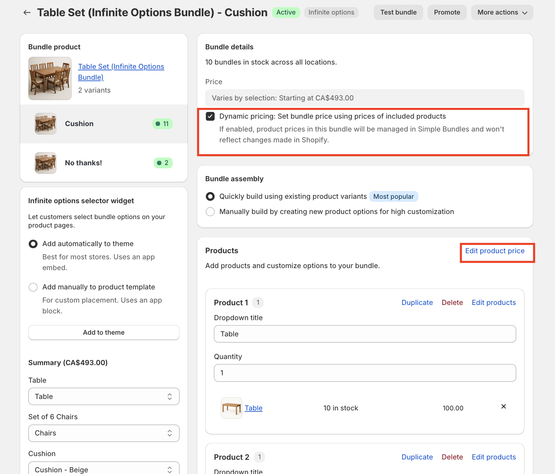Go back using the left arrow icon
Viewport: 555px width, 474px height.
point(27,13)
